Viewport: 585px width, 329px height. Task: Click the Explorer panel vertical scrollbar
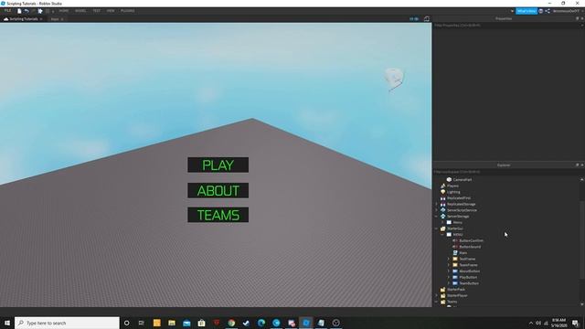click(581, 239)
